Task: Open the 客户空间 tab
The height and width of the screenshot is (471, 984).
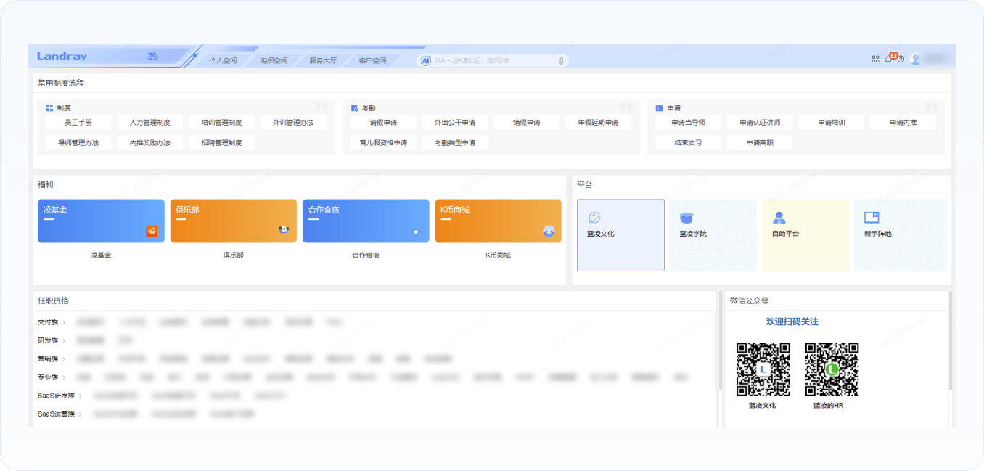Action: tap(372, 61)
